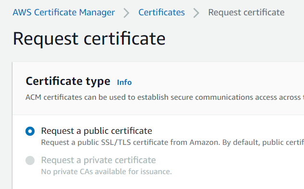The image size is (304, 189).
Task: Open AWS Certificate Manager breadcrumb link
Action: tap(64, 12)
